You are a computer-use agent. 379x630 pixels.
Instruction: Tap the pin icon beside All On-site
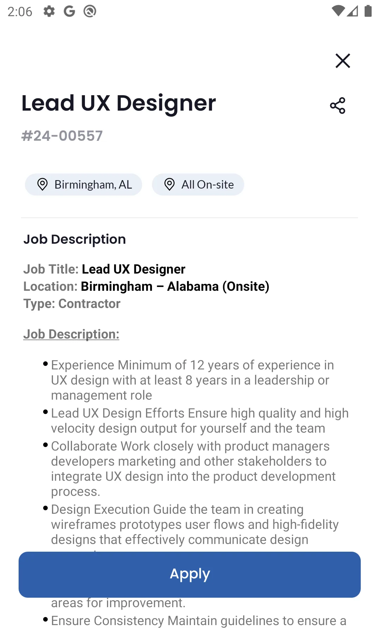coord(169,184)
